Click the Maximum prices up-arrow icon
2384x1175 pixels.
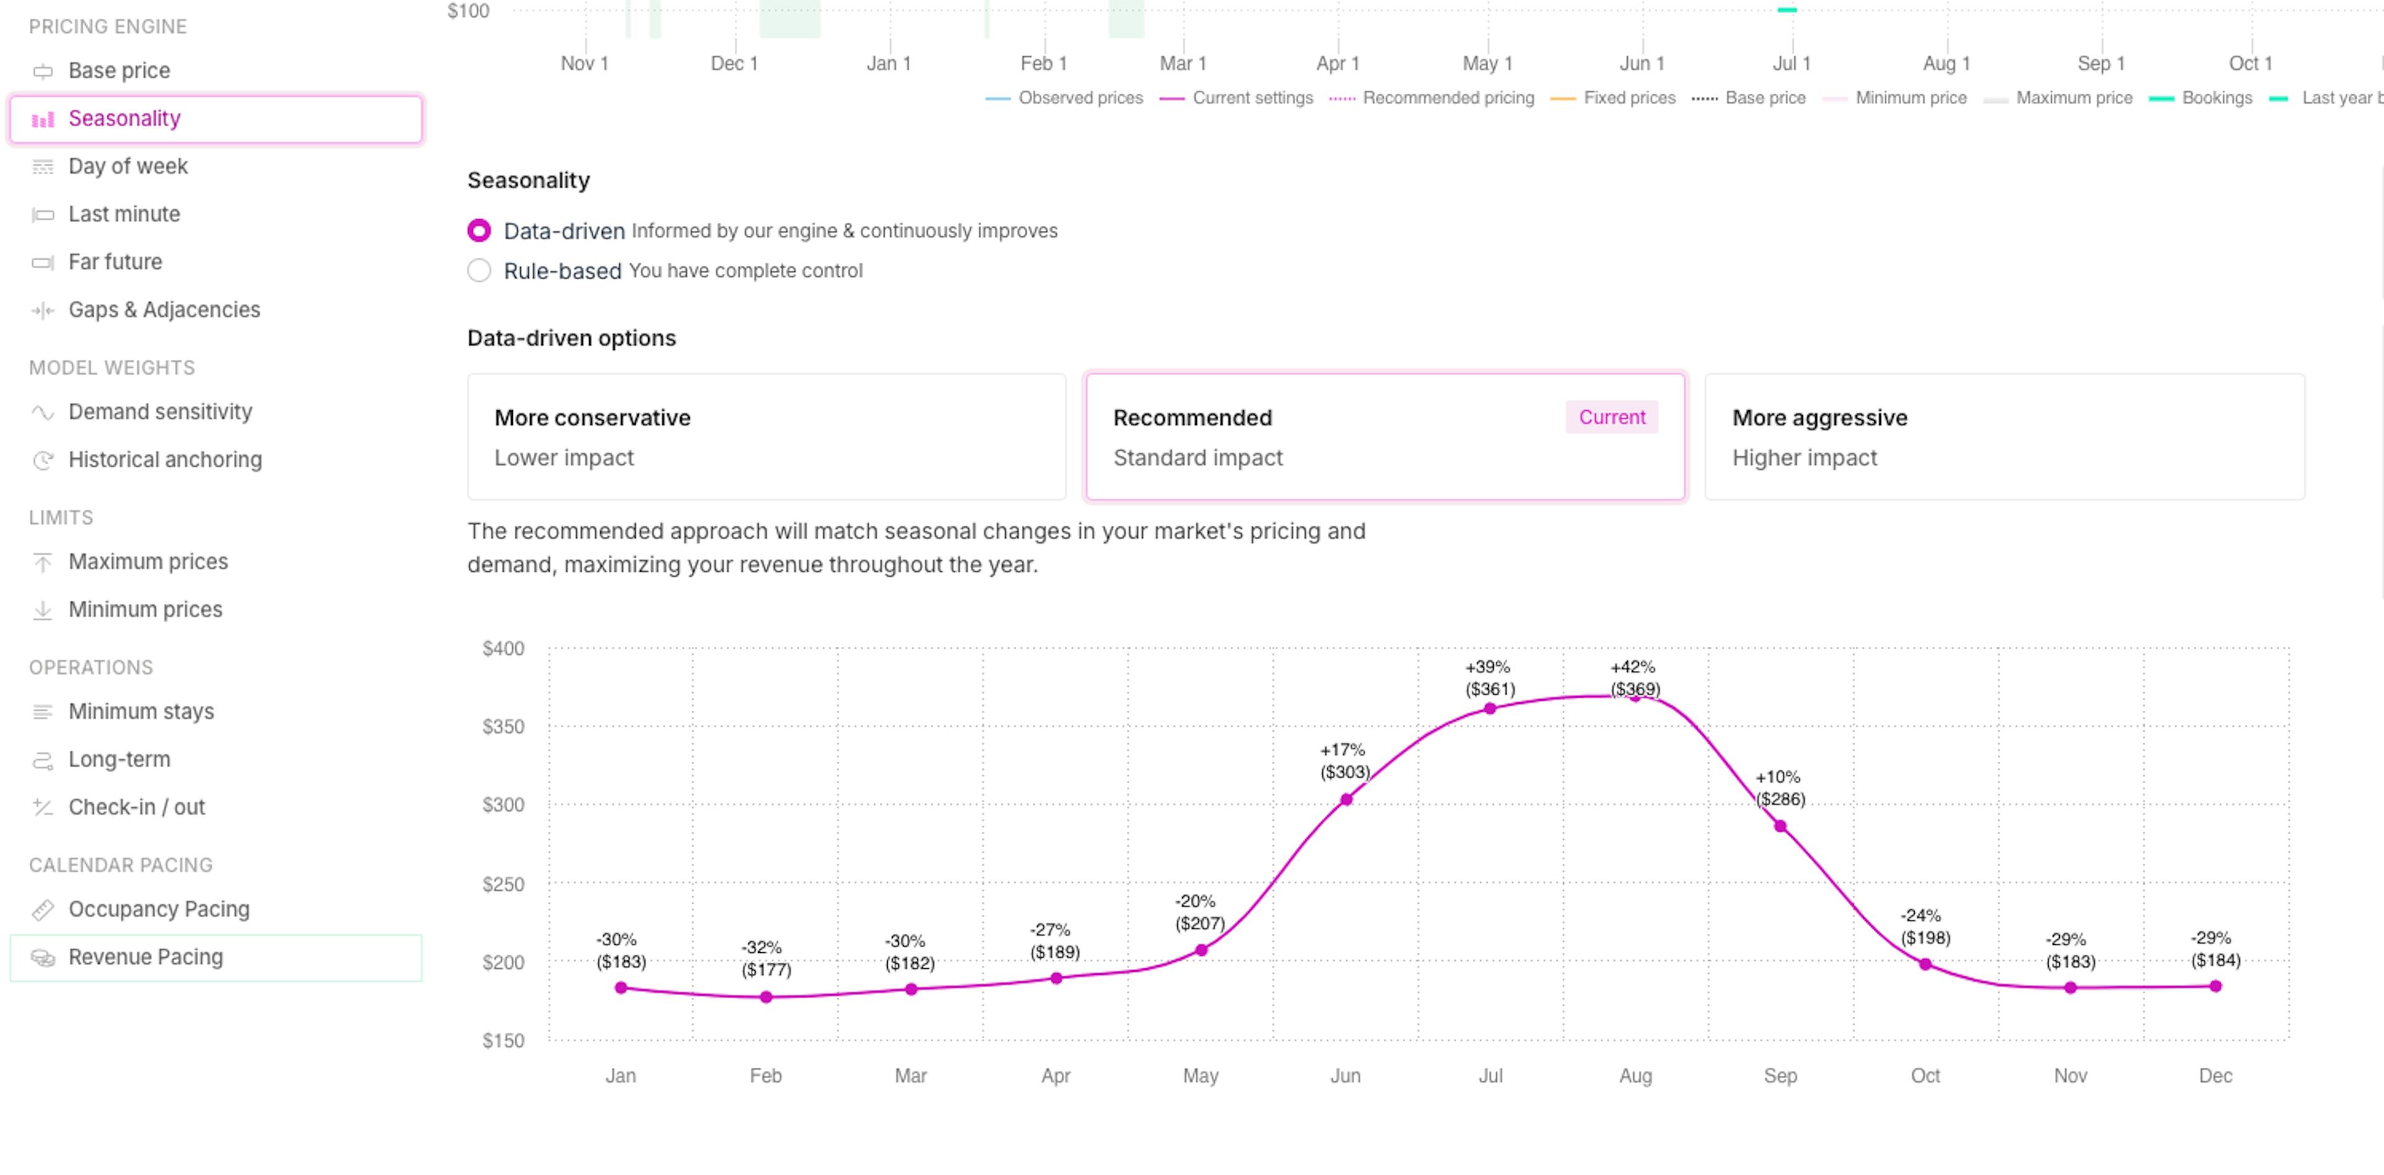(43, 562)
